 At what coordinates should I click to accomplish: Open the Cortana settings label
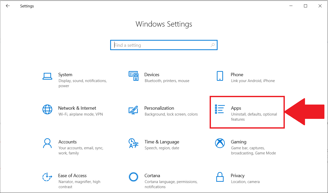click(152, 176)
